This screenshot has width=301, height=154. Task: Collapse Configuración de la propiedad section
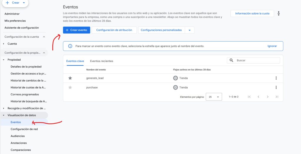click(44, 53)
